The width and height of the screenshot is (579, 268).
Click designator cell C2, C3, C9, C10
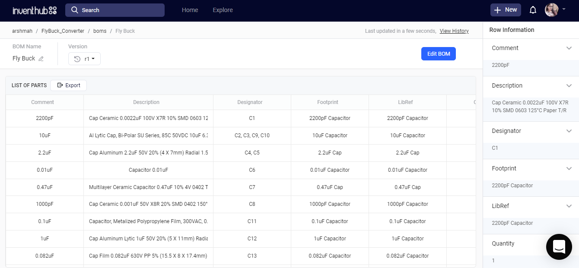[x=252, y=136]
